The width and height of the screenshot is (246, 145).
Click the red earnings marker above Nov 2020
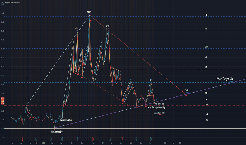click(93, 139)
